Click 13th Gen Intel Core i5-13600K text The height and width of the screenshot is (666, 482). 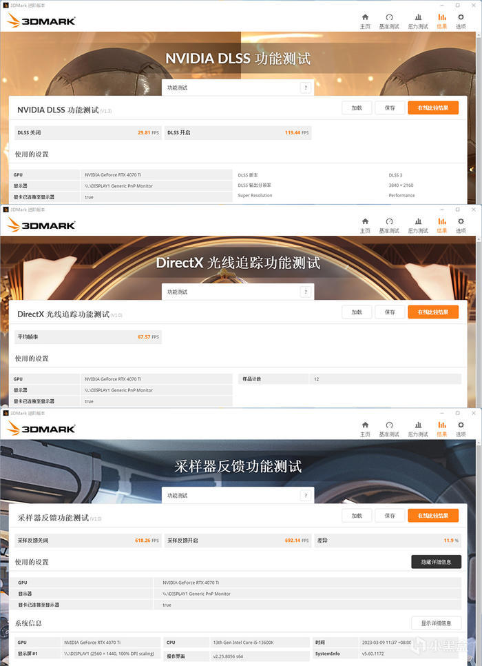243,643
